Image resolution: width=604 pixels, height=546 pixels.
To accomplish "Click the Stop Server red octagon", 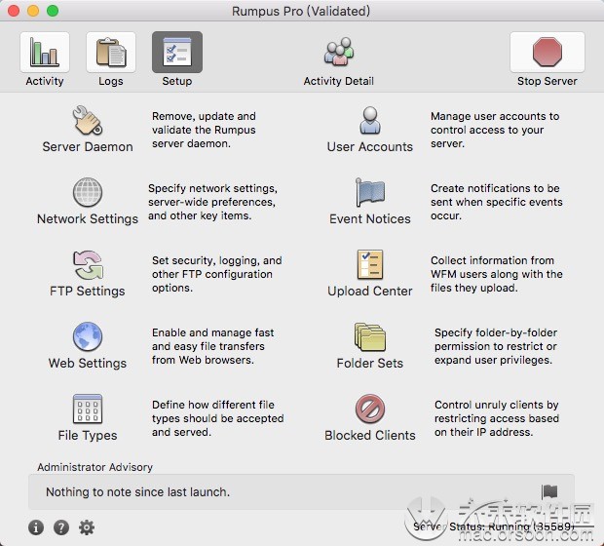I will click(547, 53).
